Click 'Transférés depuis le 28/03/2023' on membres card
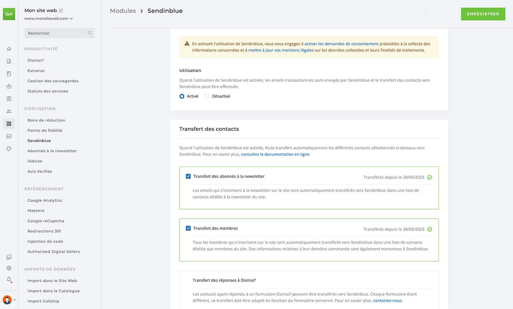 click(394, 229)
